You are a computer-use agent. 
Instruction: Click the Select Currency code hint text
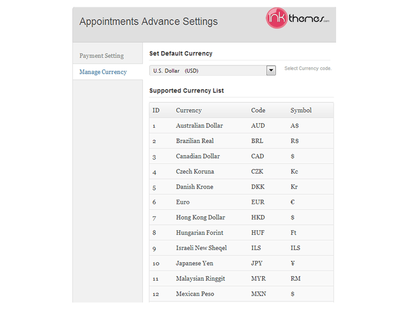[x=307, y=68]
